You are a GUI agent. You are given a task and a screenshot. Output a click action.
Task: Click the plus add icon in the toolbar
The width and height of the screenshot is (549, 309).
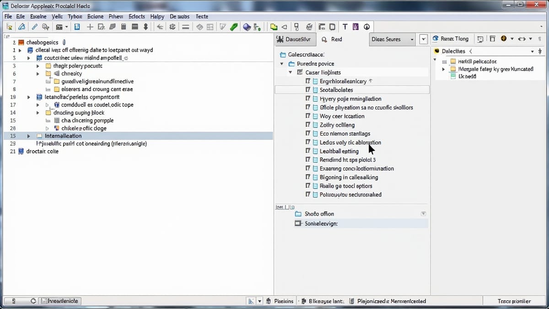coord(90,27)
